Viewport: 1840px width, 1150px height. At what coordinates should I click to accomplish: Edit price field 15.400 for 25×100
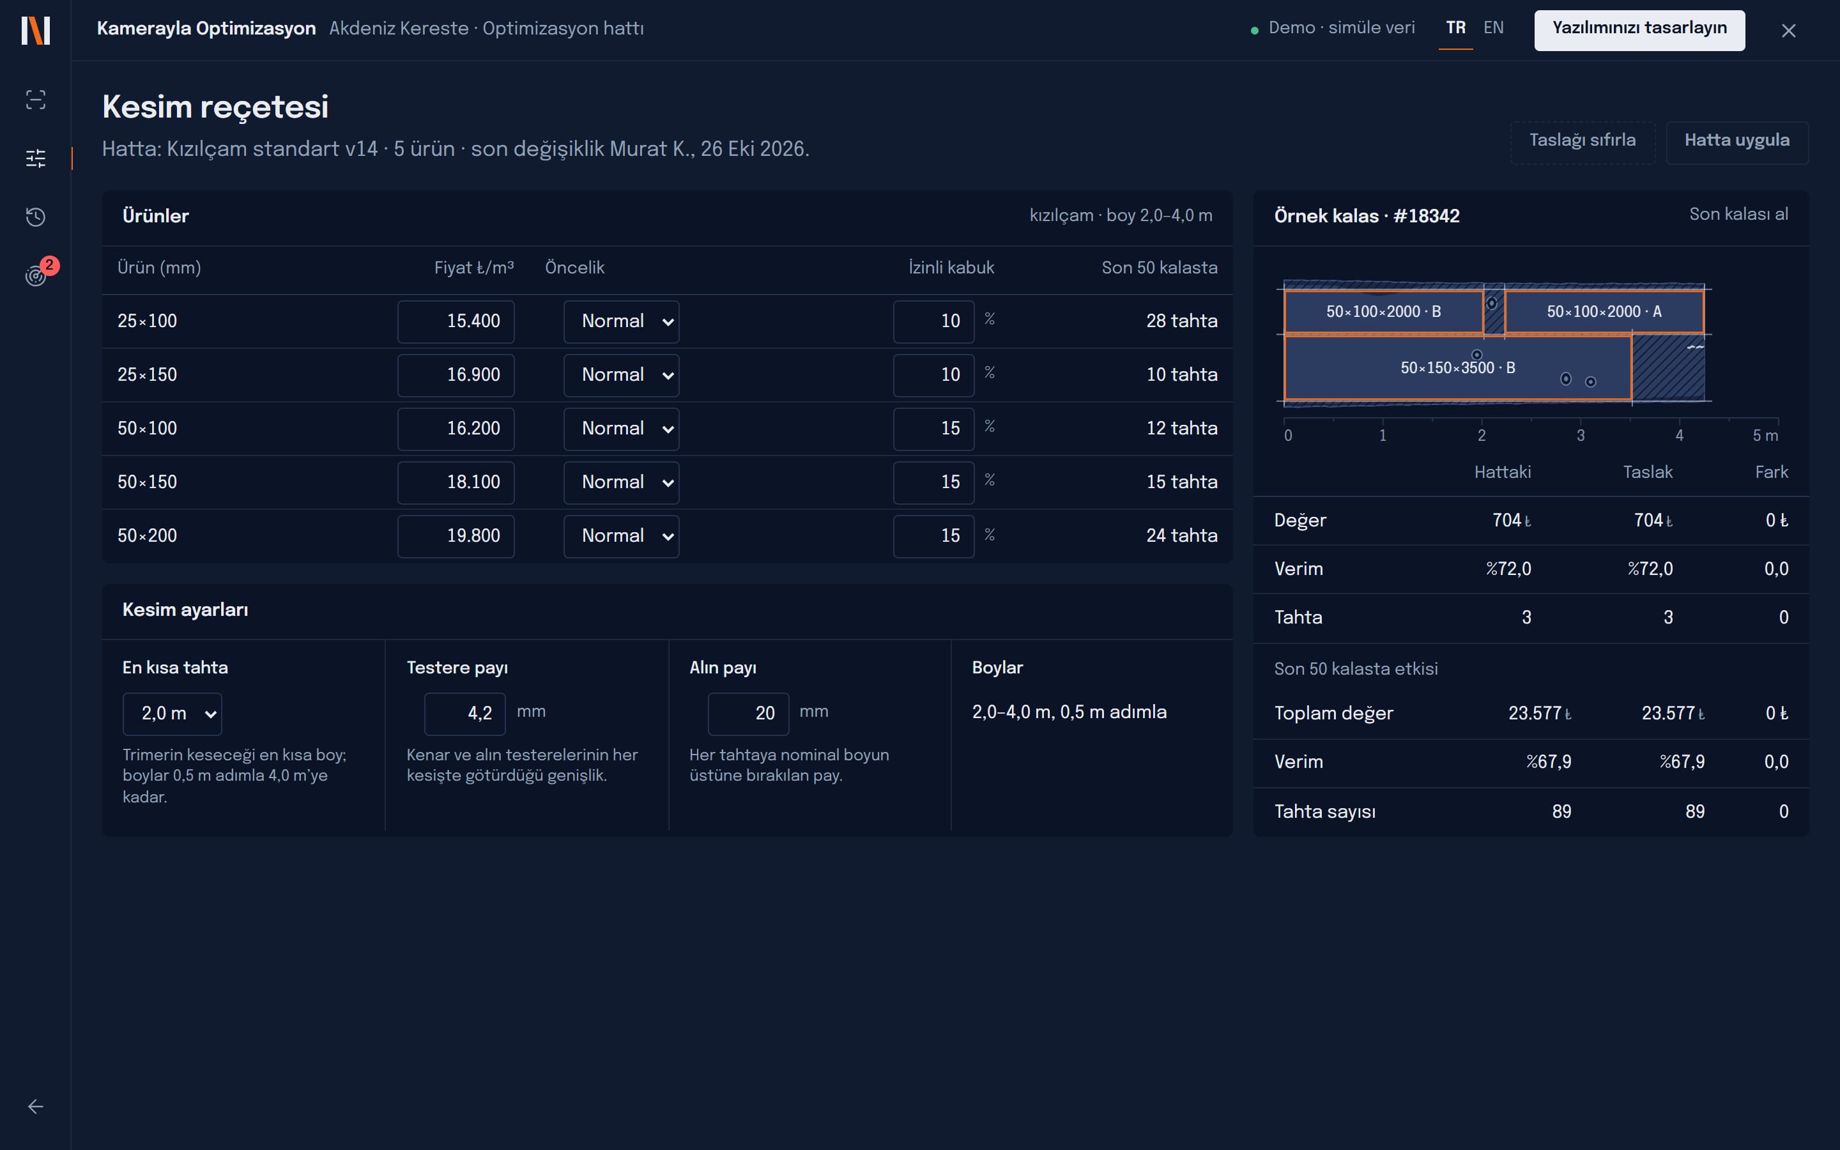pyautogui.click(x=456, y=322)
